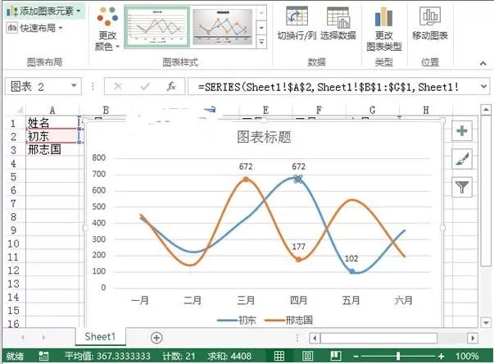Collapse the ribbon with the chevron
This screenshot has height=364, width=494.
[483, 63]
